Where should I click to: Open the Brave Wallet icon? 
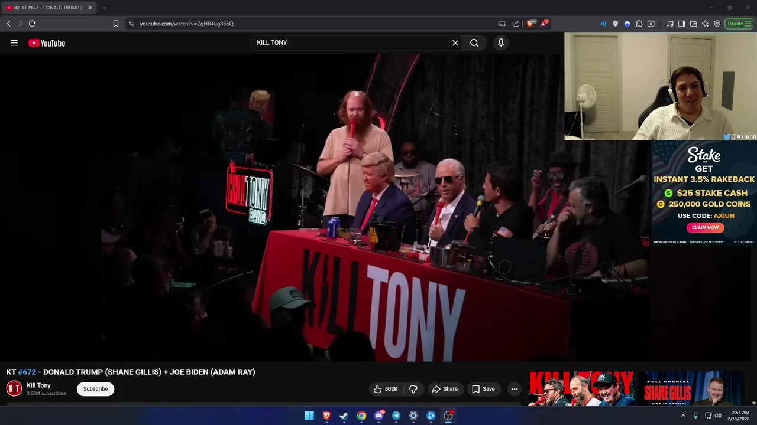click(x=694, y=24)
